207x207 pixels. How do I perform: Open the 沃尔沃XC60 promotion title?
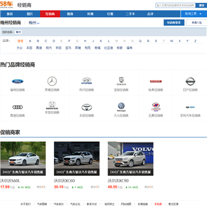point(64,181)
